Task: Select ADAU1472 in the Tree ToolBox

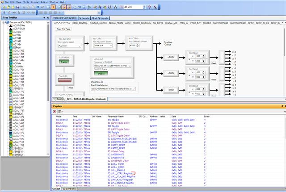Action: click(18, 133)
